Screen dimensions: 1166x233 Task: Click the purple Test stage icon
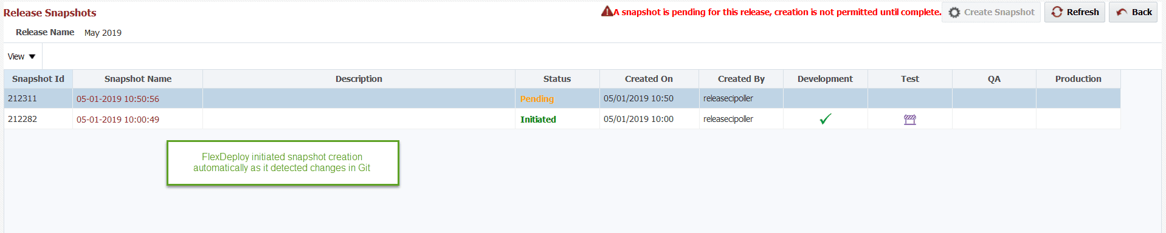tap(909, 120)
